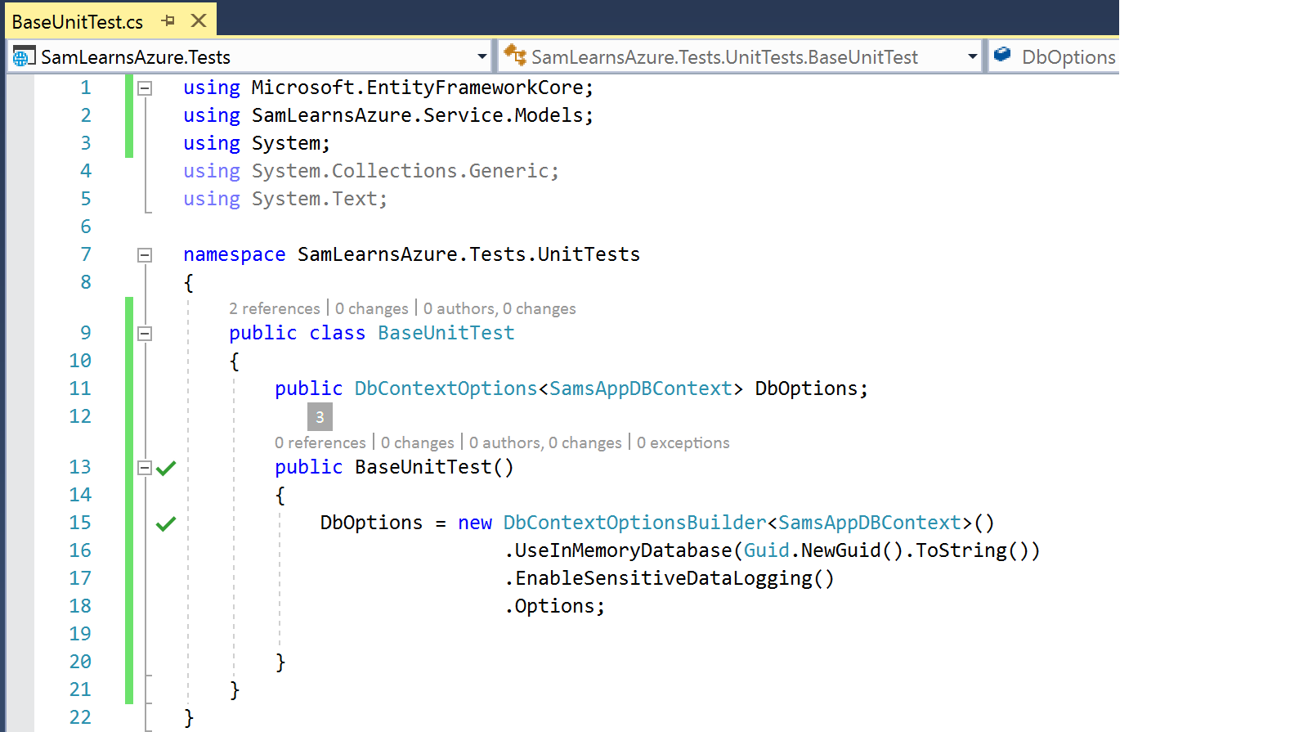Image resolution: width=1308 pixels, height=732 pixels.
Task: Open the 0 exceptions CodeLens link
Action: coord(683,442)
